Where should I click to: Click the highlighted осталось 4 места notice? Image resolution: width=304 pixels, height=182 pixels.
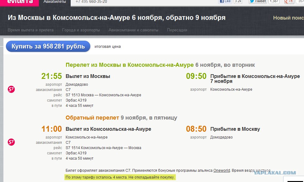120,177
